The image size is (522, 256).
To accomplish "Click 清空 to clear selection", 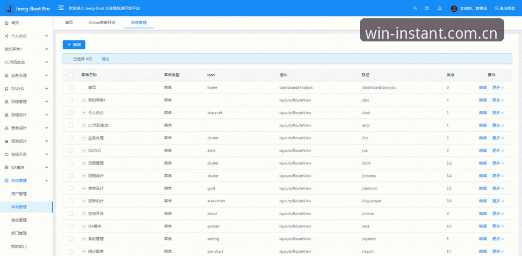I will pos(105,59).
